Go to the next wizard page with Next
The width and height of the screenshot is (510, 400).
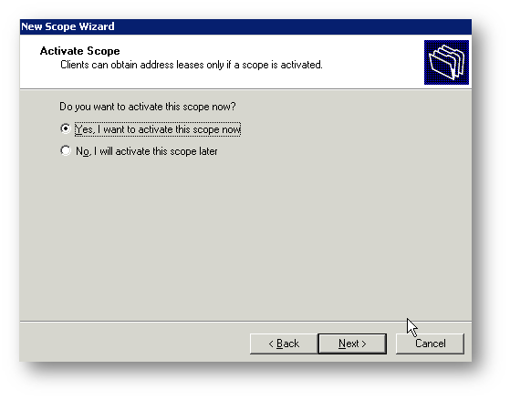pyautogui.click(x=352, y=344)
